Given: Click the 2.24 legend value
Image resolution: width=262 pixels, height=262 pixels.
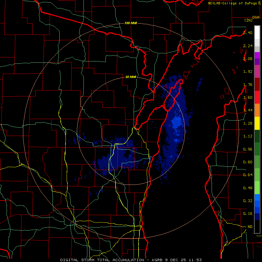Looking at the screenshot, I should (x=248, y=46).
